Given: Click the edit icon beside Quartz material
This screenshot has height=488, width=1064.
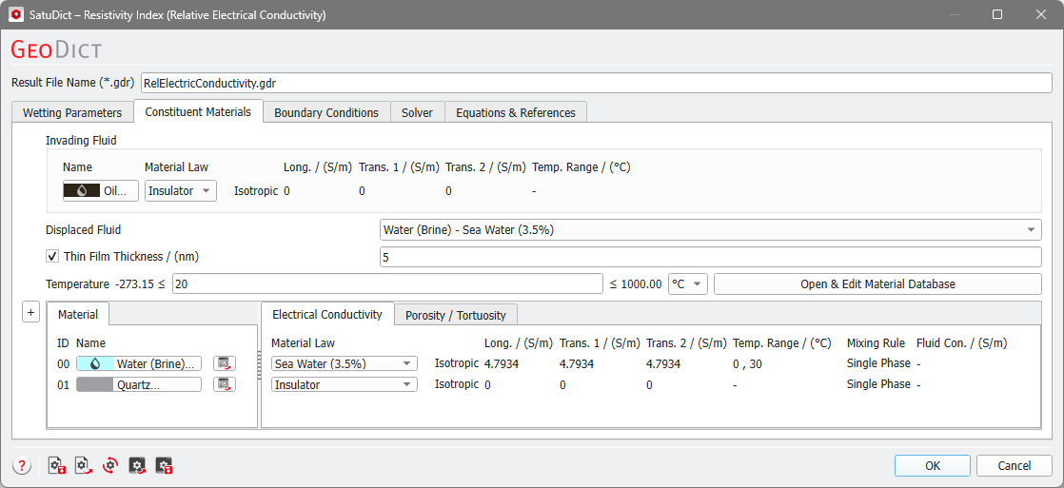Looking at the screenshot, I should [x=225, y=385].
